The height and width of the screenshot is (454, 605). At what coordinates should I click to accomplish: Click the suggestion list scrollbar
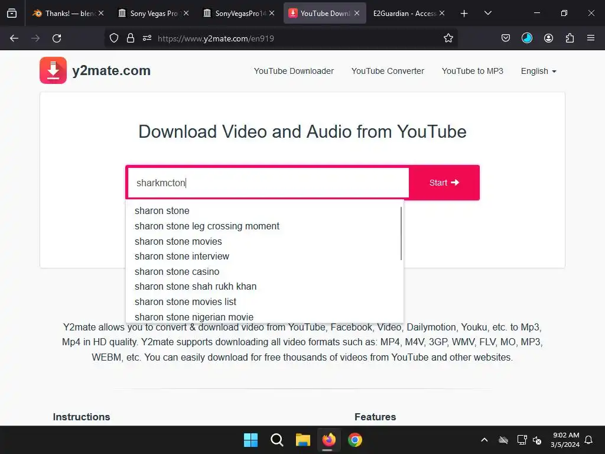pyautogui.click(x=401, y=233)
